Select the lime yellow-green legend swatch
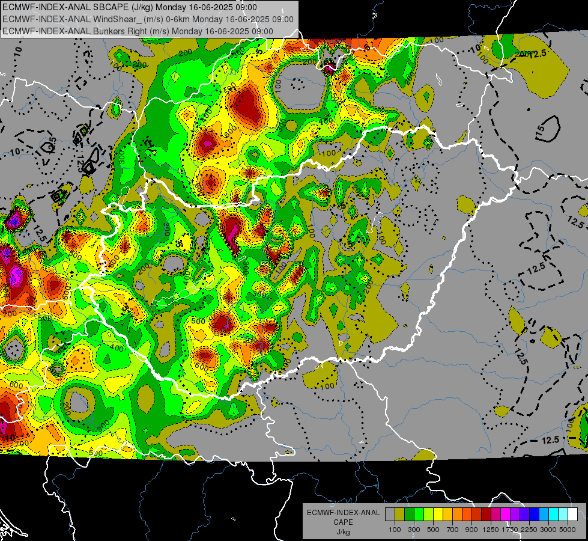 pos(429,514)
